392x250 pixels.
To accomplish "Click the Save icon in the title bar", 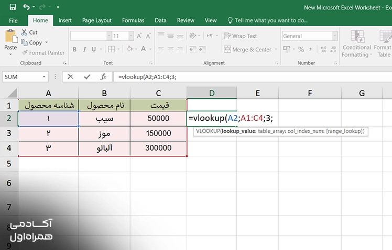I will pyautogui.click(x=13, y=7).
